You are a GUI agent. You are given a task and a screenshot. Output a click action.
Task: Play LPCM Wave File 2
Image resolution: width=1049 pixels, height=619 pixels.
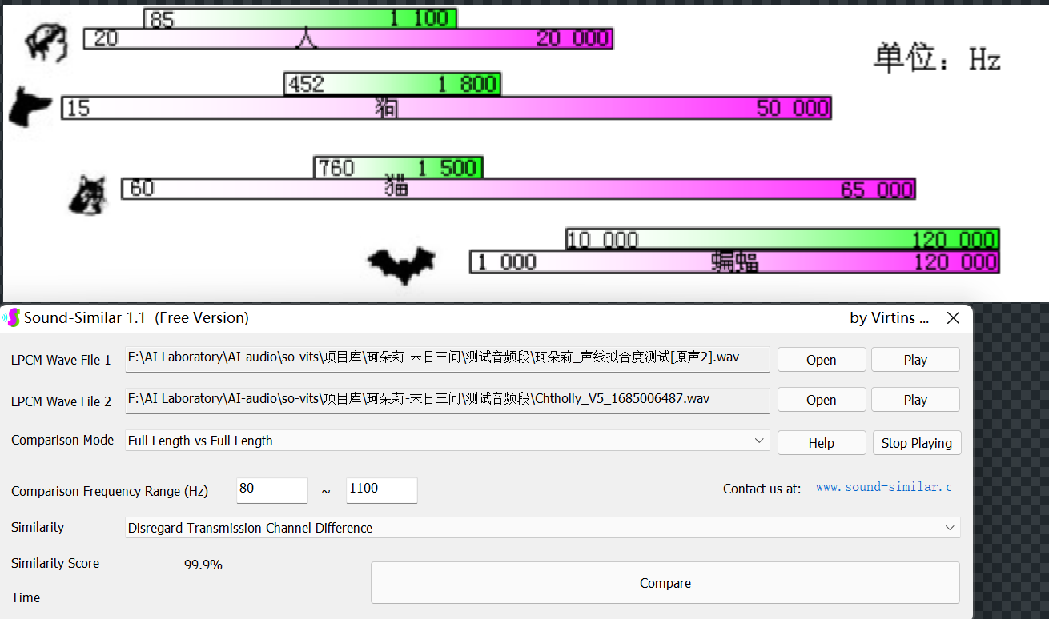pyautogui.click(x=914, y=400)
